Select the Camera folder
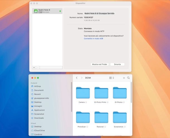This screenshot has width=170, height=138. pos(83,93)
